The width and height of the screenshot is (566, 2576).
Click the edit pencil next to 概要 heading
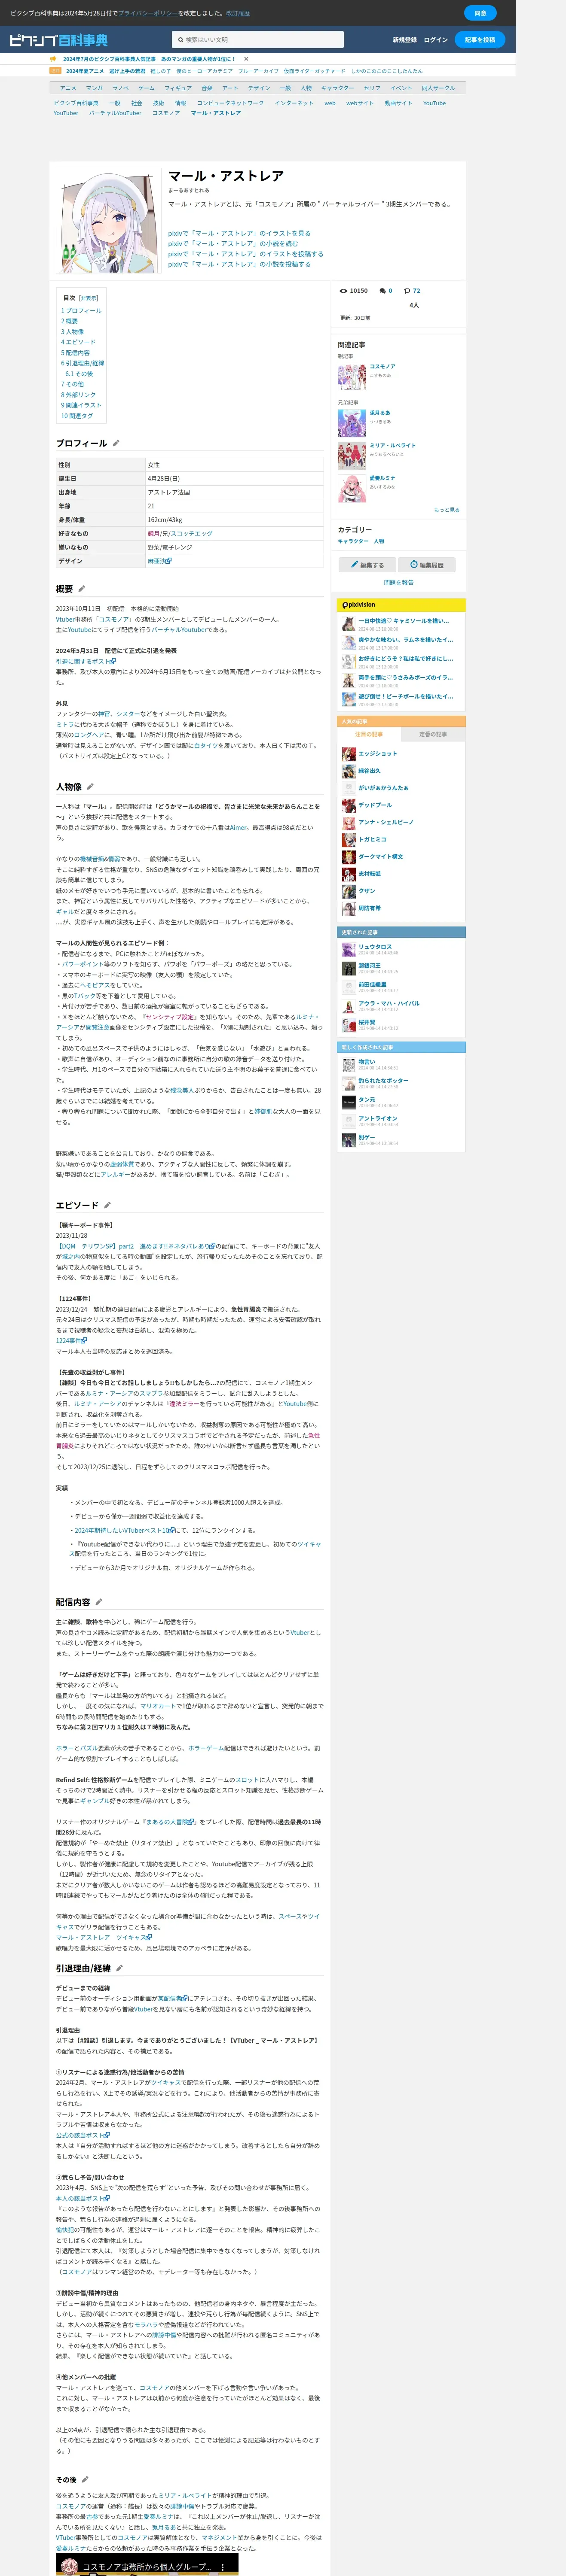(82, 589)
